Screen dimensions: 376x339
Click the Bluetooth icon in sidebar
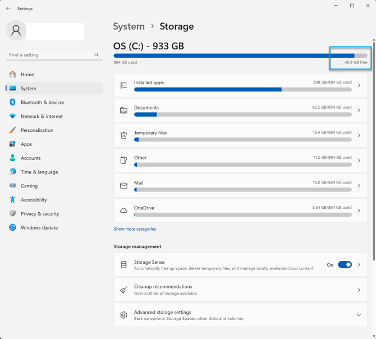[12, 102]
